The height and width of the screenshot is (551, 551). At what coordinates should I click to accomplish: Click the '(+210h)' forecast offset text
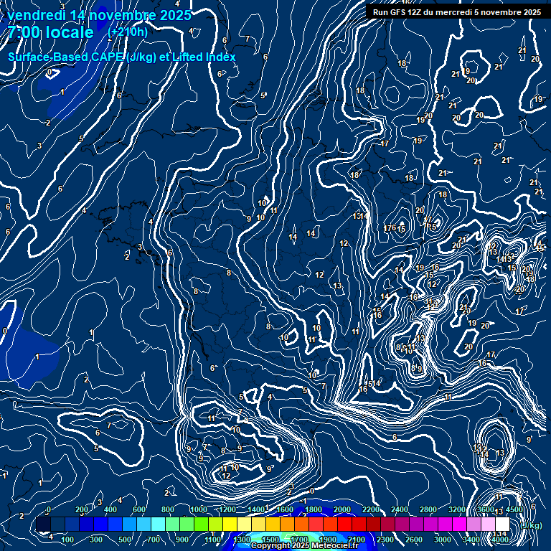[128, 32]
